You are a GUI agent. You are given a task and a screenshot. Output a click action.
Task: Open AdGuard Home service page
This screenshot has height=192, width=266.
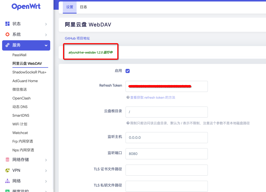(25, 81)
